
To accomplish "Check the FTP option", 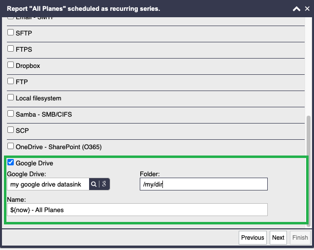I will (x=10, y=81).
